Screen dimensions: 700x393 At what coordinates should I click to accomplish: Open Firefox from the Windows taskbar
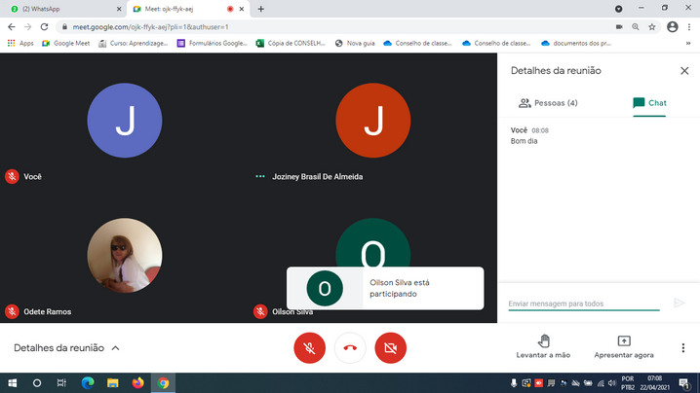coord(137,383)
